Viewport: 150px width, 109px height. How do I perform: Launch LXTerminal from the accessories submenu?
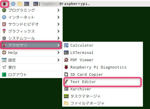pos(103,52)
